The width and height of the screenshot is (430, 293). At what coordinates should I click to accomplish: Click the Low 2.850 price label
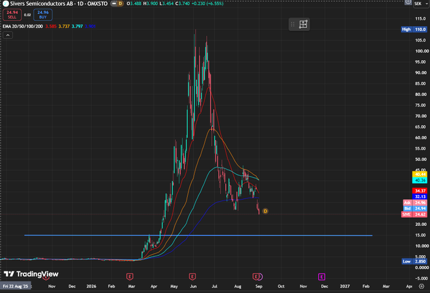(x=414, y=261)
